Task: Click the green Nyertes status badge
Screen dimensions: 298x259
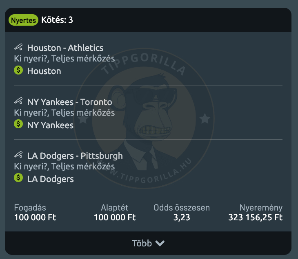Action: tap(23, 20)
